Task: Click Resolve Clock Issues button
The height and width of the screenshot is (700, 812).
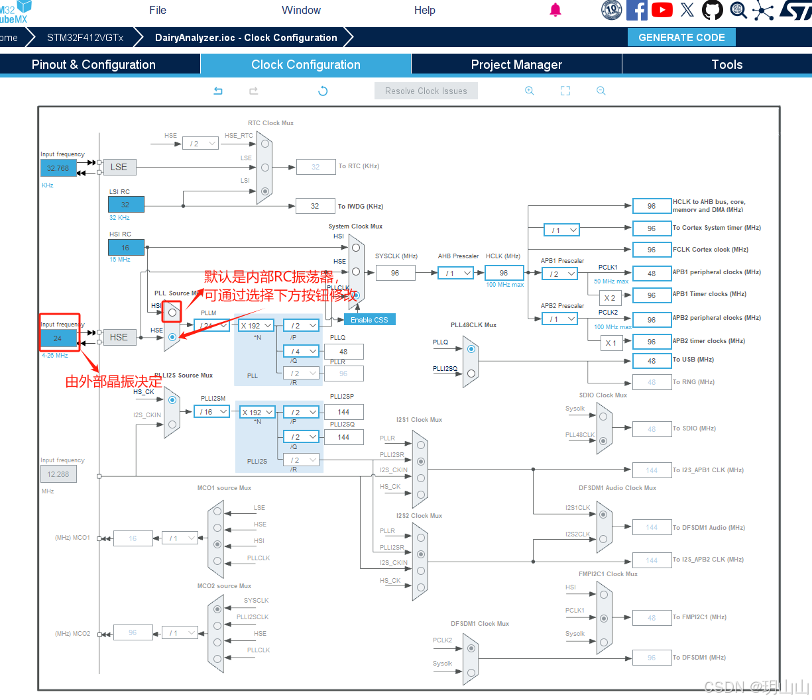Action: pos(426,91)
